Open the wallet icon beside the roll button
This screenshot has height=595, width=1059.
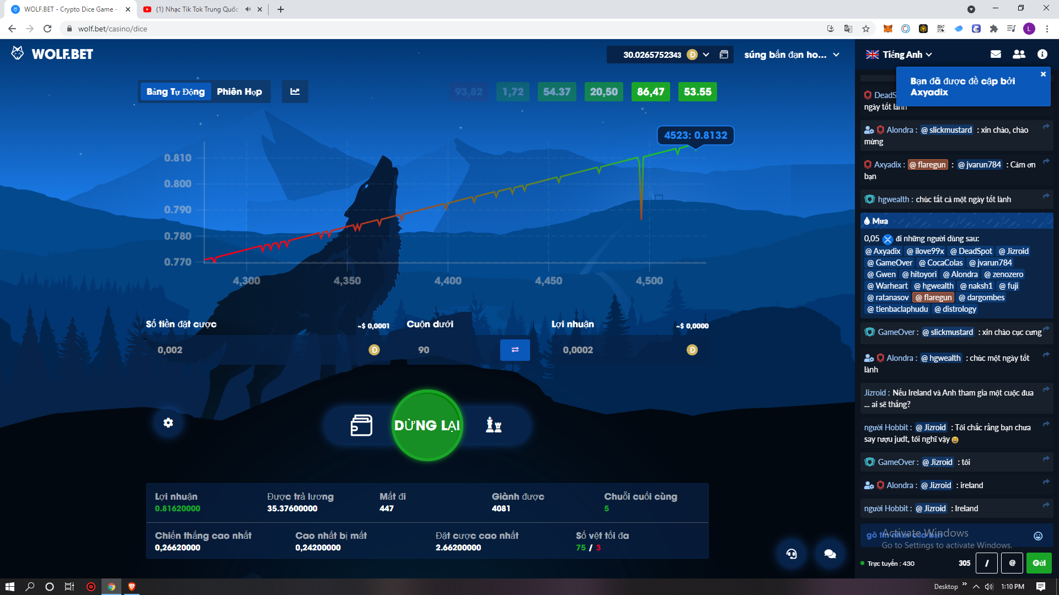tap(361, 425)
